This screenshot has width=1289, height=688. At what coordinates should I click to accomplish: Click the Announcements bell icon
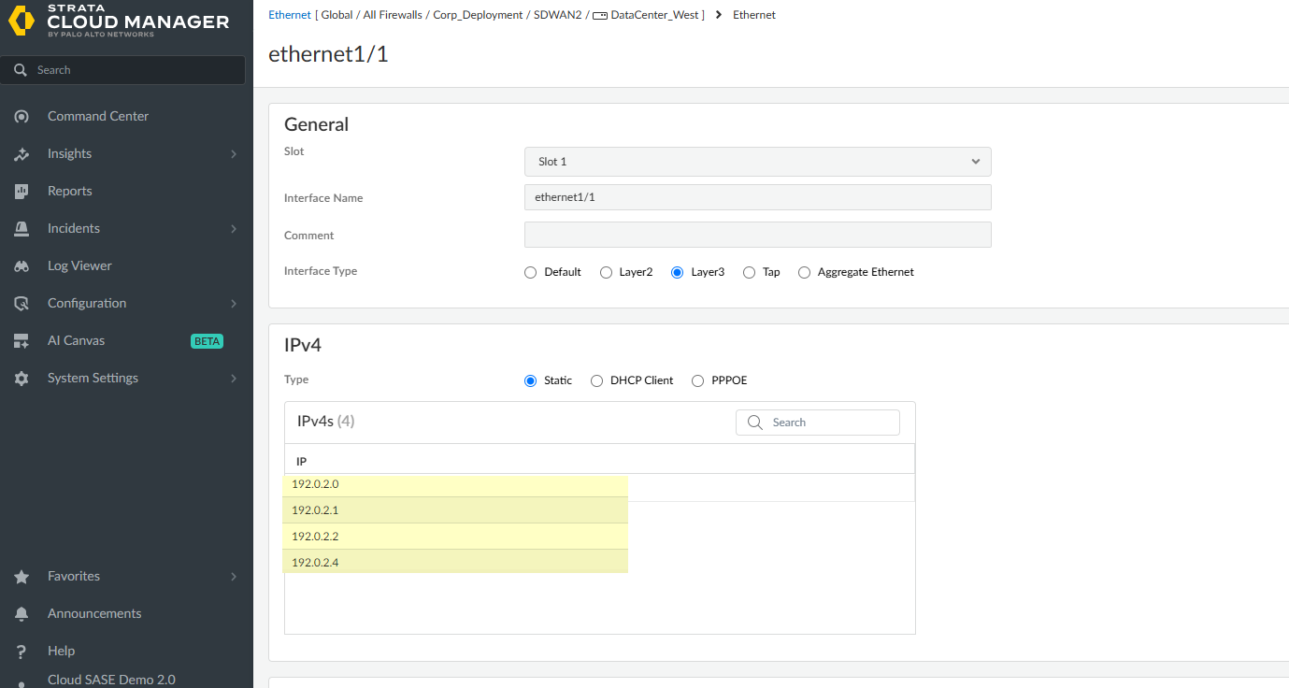pyautogui.click(x=21, y=614)
